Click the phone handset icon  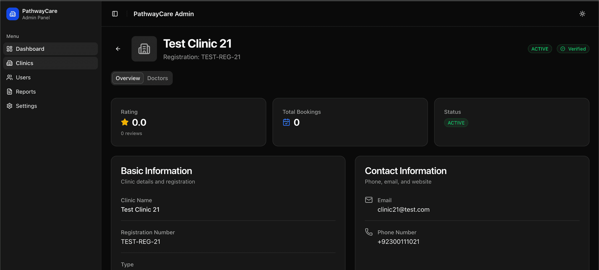click(x=369, y=232)
